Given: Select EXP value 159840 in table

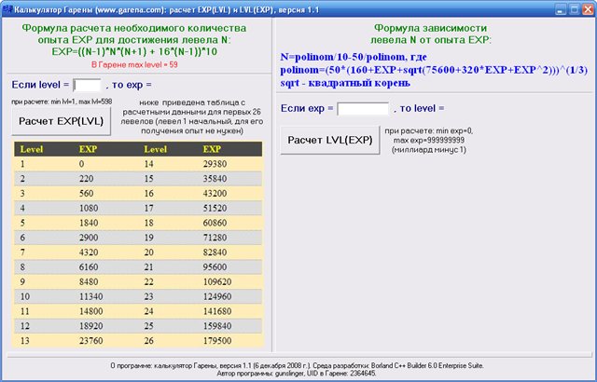Looking at the screenshot, I should coord(217,326).
